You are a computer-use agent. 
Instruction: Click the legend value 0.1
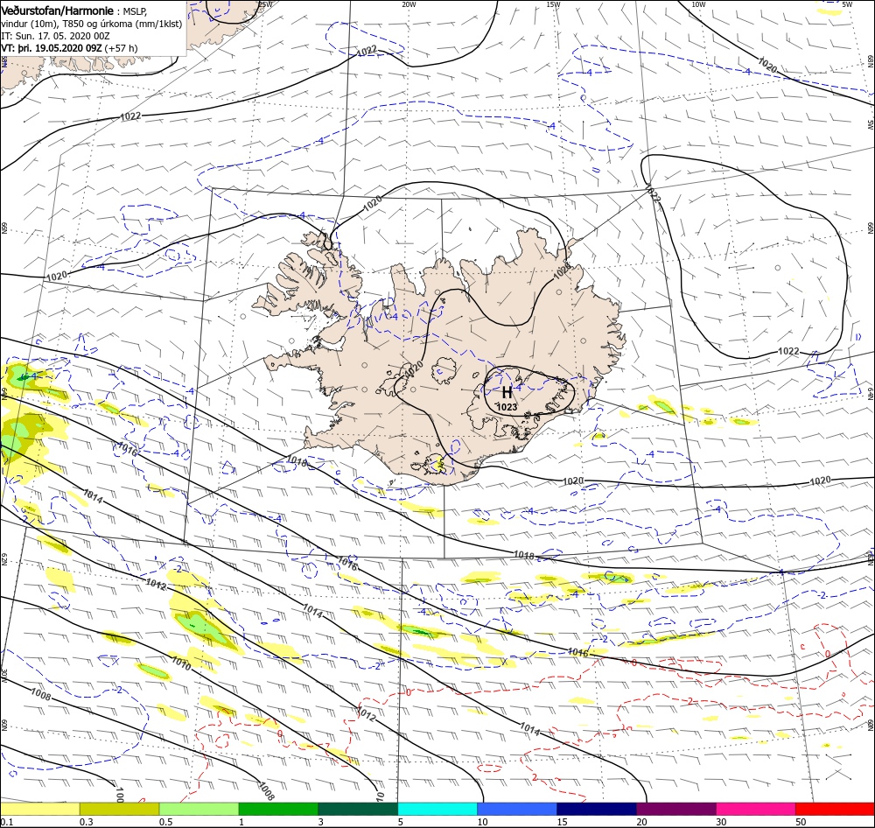[x=7, y=823]
